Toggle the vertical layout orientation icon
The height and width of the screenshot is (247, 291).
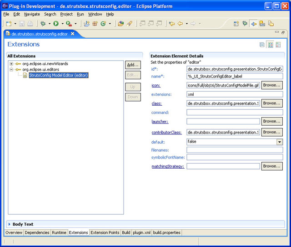(x=278, y=45)
